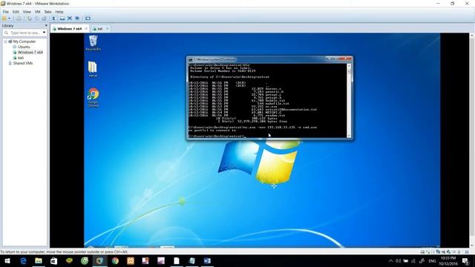This screenshot has height=267, width=475.
Task: Click the VMware view scroll up arrow
Action: coord(472,36)
